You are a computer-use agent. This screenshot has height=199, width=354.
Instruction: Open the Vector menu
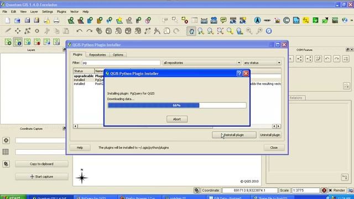click(x=74, y=12)
